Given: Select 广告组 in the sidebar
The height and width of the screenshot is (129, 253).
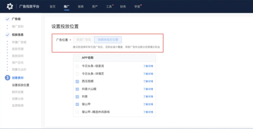Looking at the screenshot, I should [16, 19].
